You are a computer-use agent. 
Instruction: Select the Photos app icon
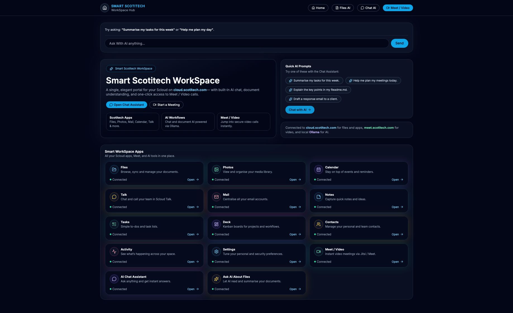click(216, 169)
